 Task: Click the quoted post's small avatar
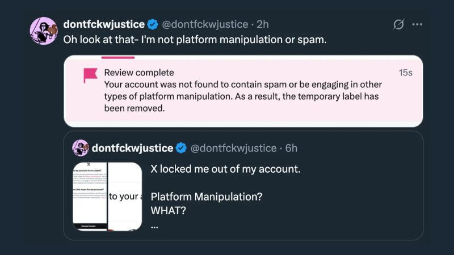(x=81, y=148)
